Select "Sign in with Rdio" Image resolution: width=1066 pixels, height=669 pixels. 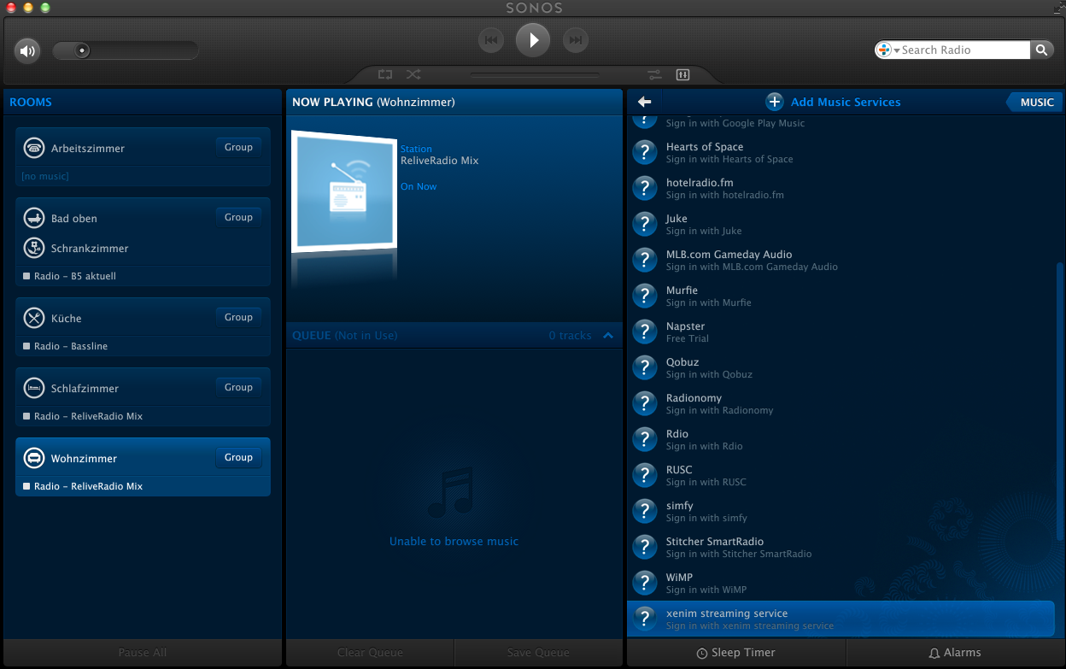tap(705, 447)
